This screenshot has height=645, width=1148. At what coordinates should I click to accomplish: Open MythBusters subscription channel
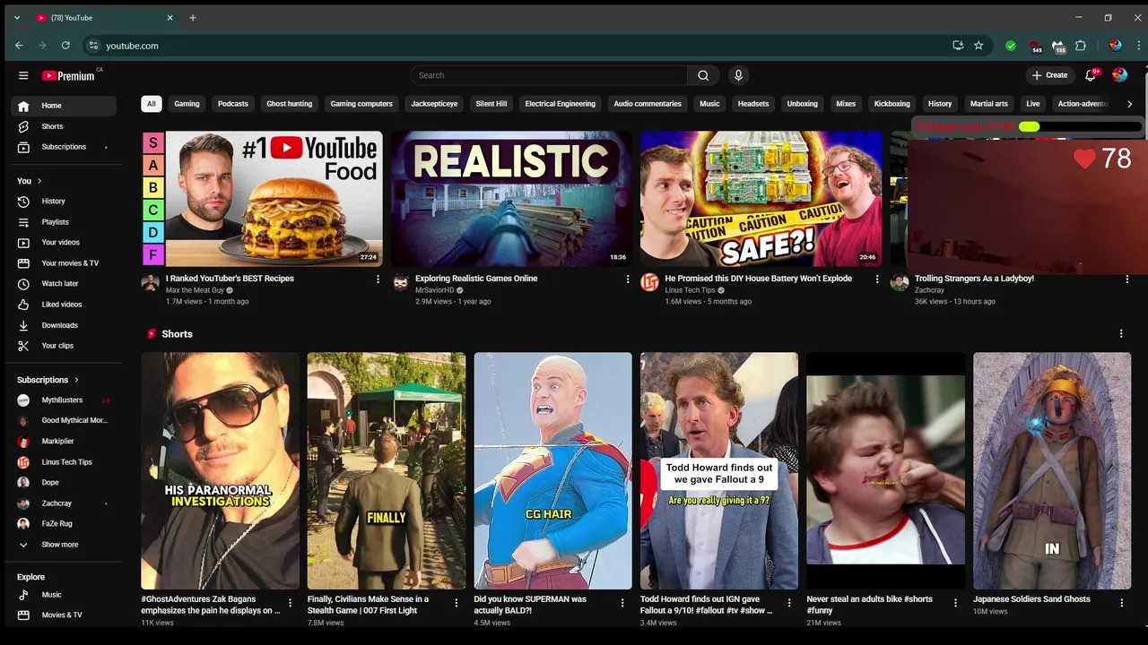point(64,400)
